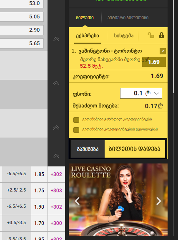Click the lari currency icon in stake field
This screenshot has height=240, width=178.
148,93
